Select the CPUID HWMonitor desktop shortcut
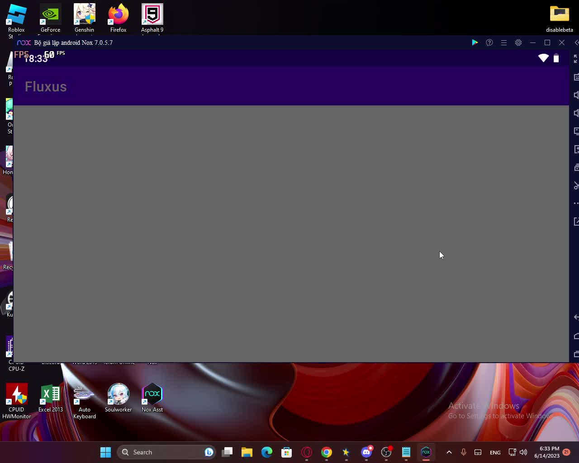 (x=17, y=402)
